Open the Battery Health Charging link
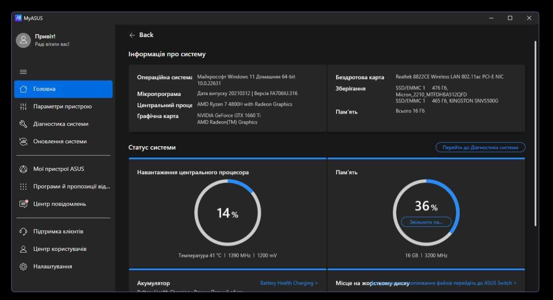This screenshot has width=553, height=300. pos(289,283)
